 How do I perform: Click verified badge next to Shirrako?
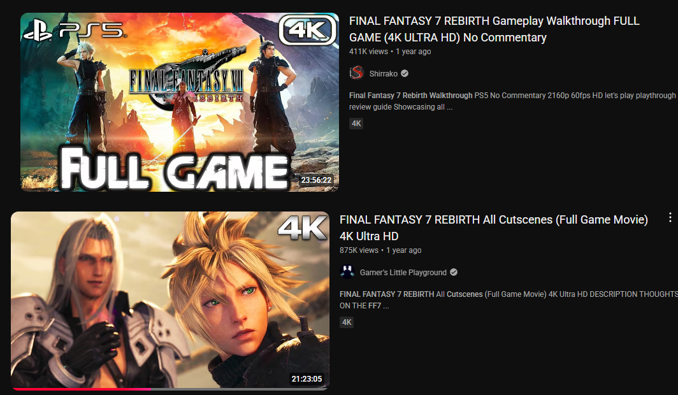405,73
